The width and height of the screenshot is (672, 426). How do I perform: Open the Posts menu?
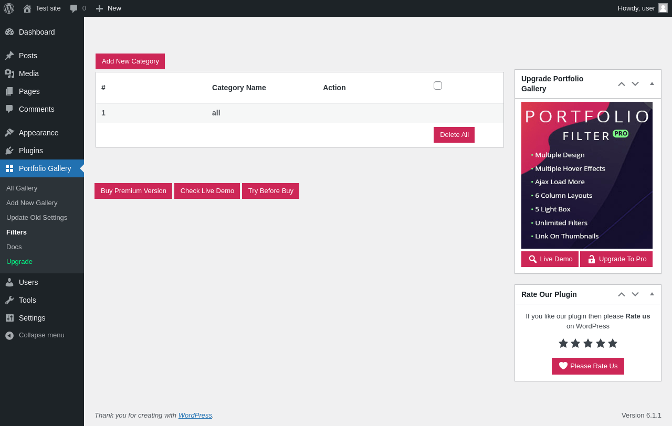tap(42, 56)
